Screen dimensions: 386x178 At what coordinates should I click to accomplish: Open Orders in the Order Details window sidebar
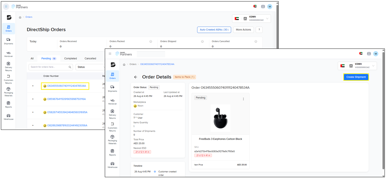click(x=112, y=76)
